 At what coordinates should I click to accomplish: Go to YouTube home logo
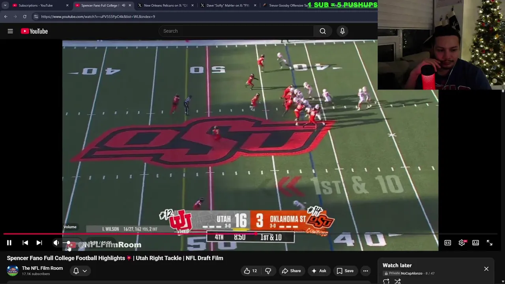[34, 31]
